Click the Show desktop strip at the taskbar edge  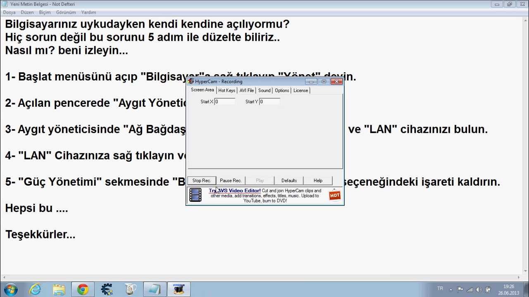[526, 290]
